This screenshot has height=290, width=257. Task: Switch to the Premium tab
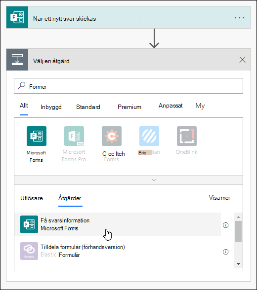click(129, 107)
